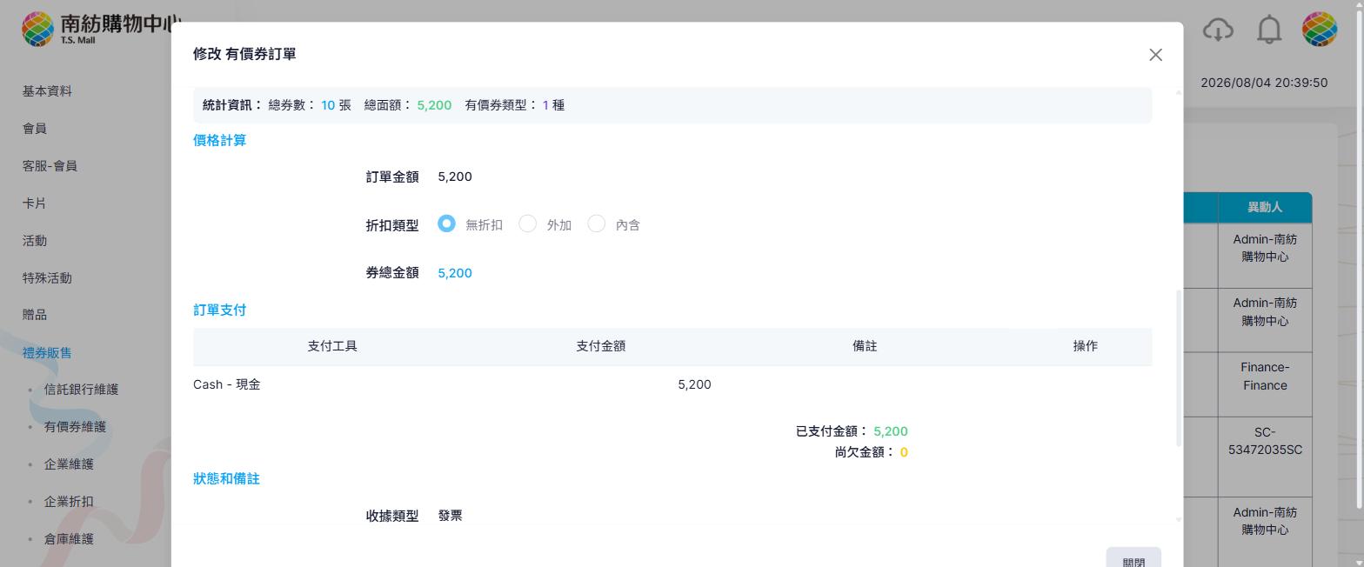Click the 尚欠金額 value 0

click(904, 452)
